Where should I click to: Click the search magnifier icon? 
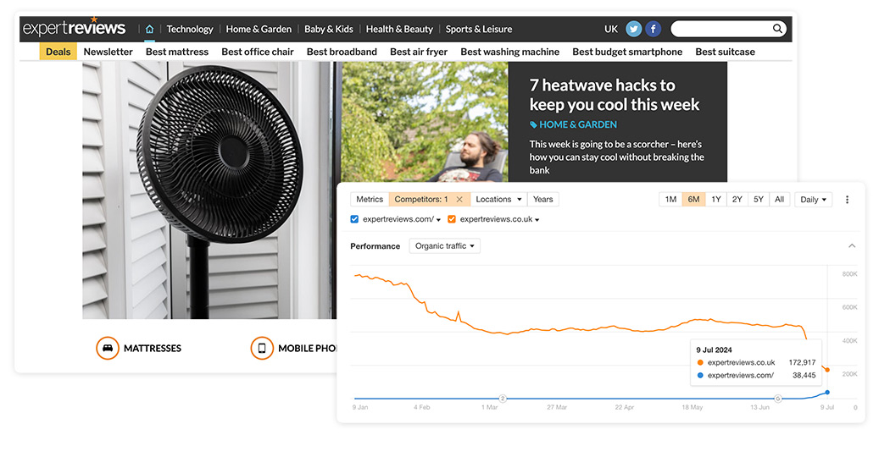[777, 28]
